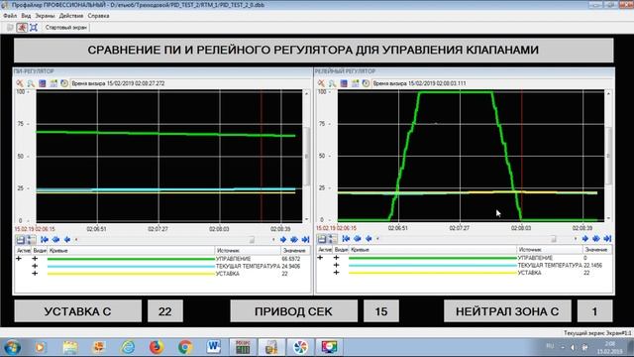Open Microsoft Word from the taskbar
The width and height of the screenshot is (634, 357).
coord(214,347)
